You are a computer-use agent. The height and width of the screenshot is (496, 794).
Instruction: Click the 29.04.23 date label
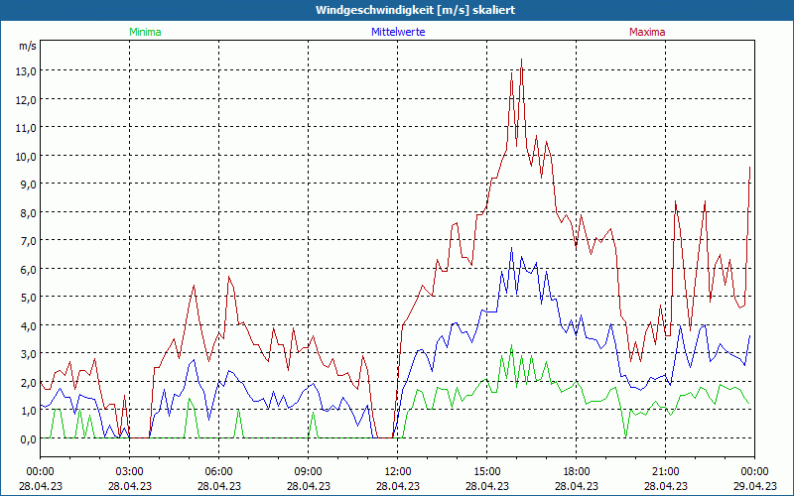coord(754,486)
